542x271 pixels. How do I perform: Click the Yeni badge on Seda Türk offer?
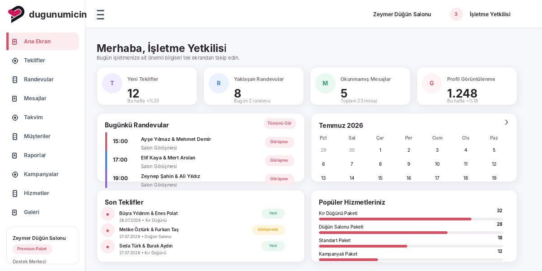[x=273, y=246]
